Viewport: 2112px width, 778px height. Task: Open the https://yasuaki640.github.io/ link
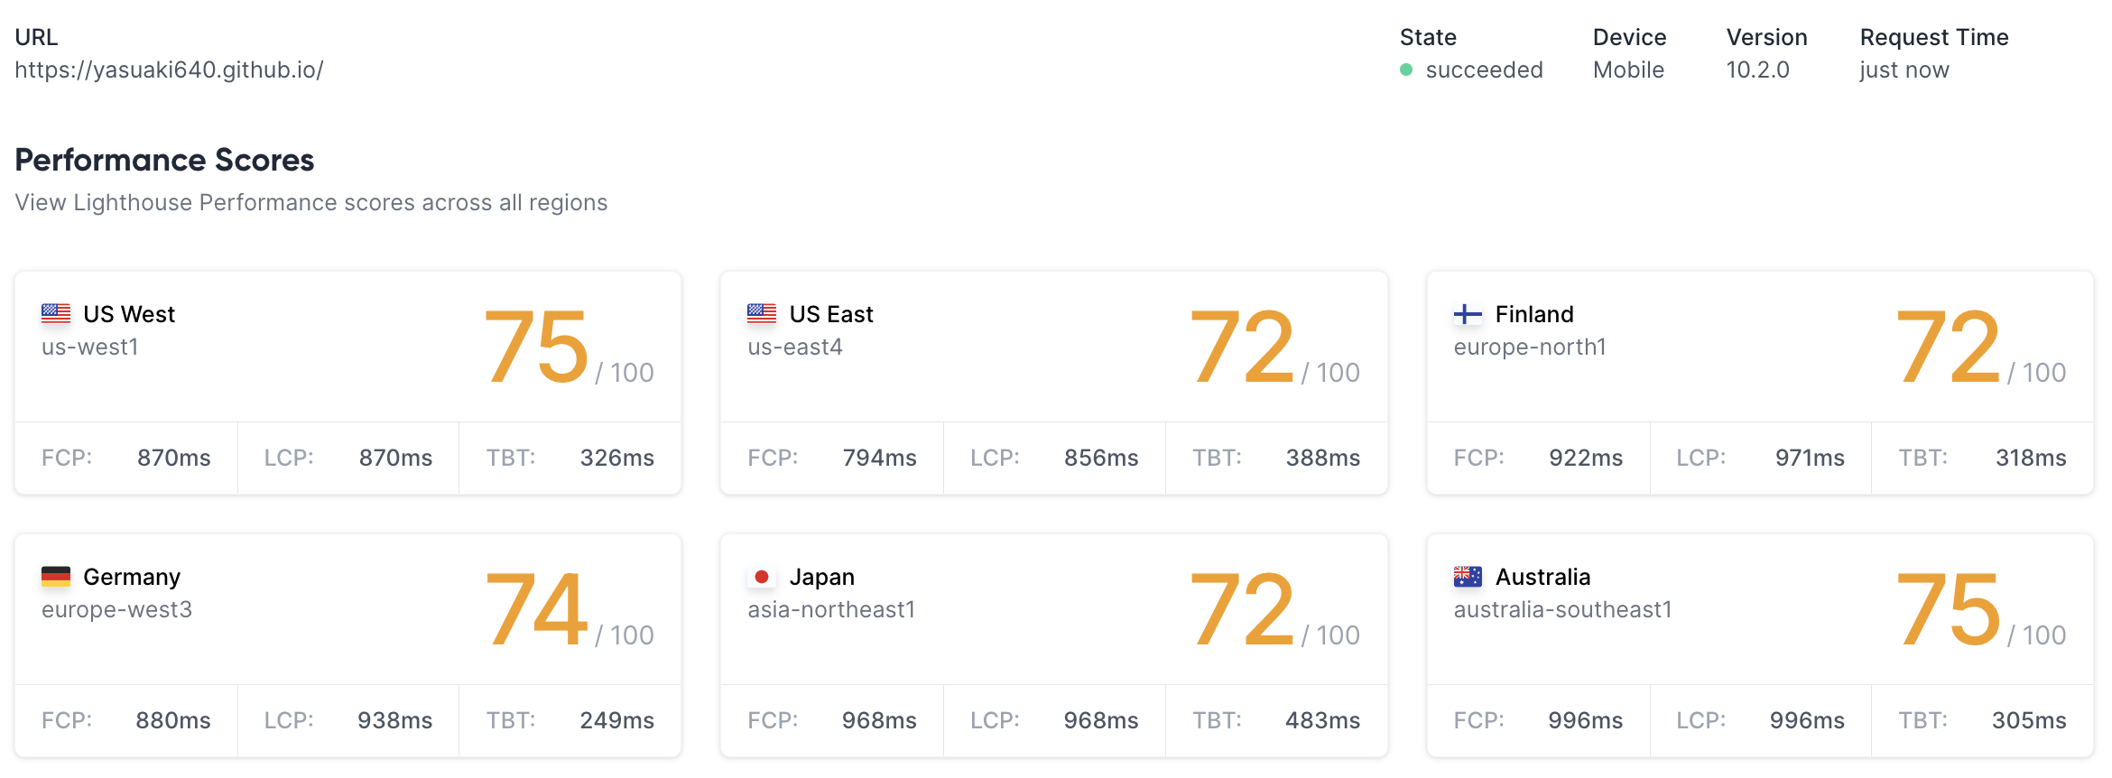171,69
